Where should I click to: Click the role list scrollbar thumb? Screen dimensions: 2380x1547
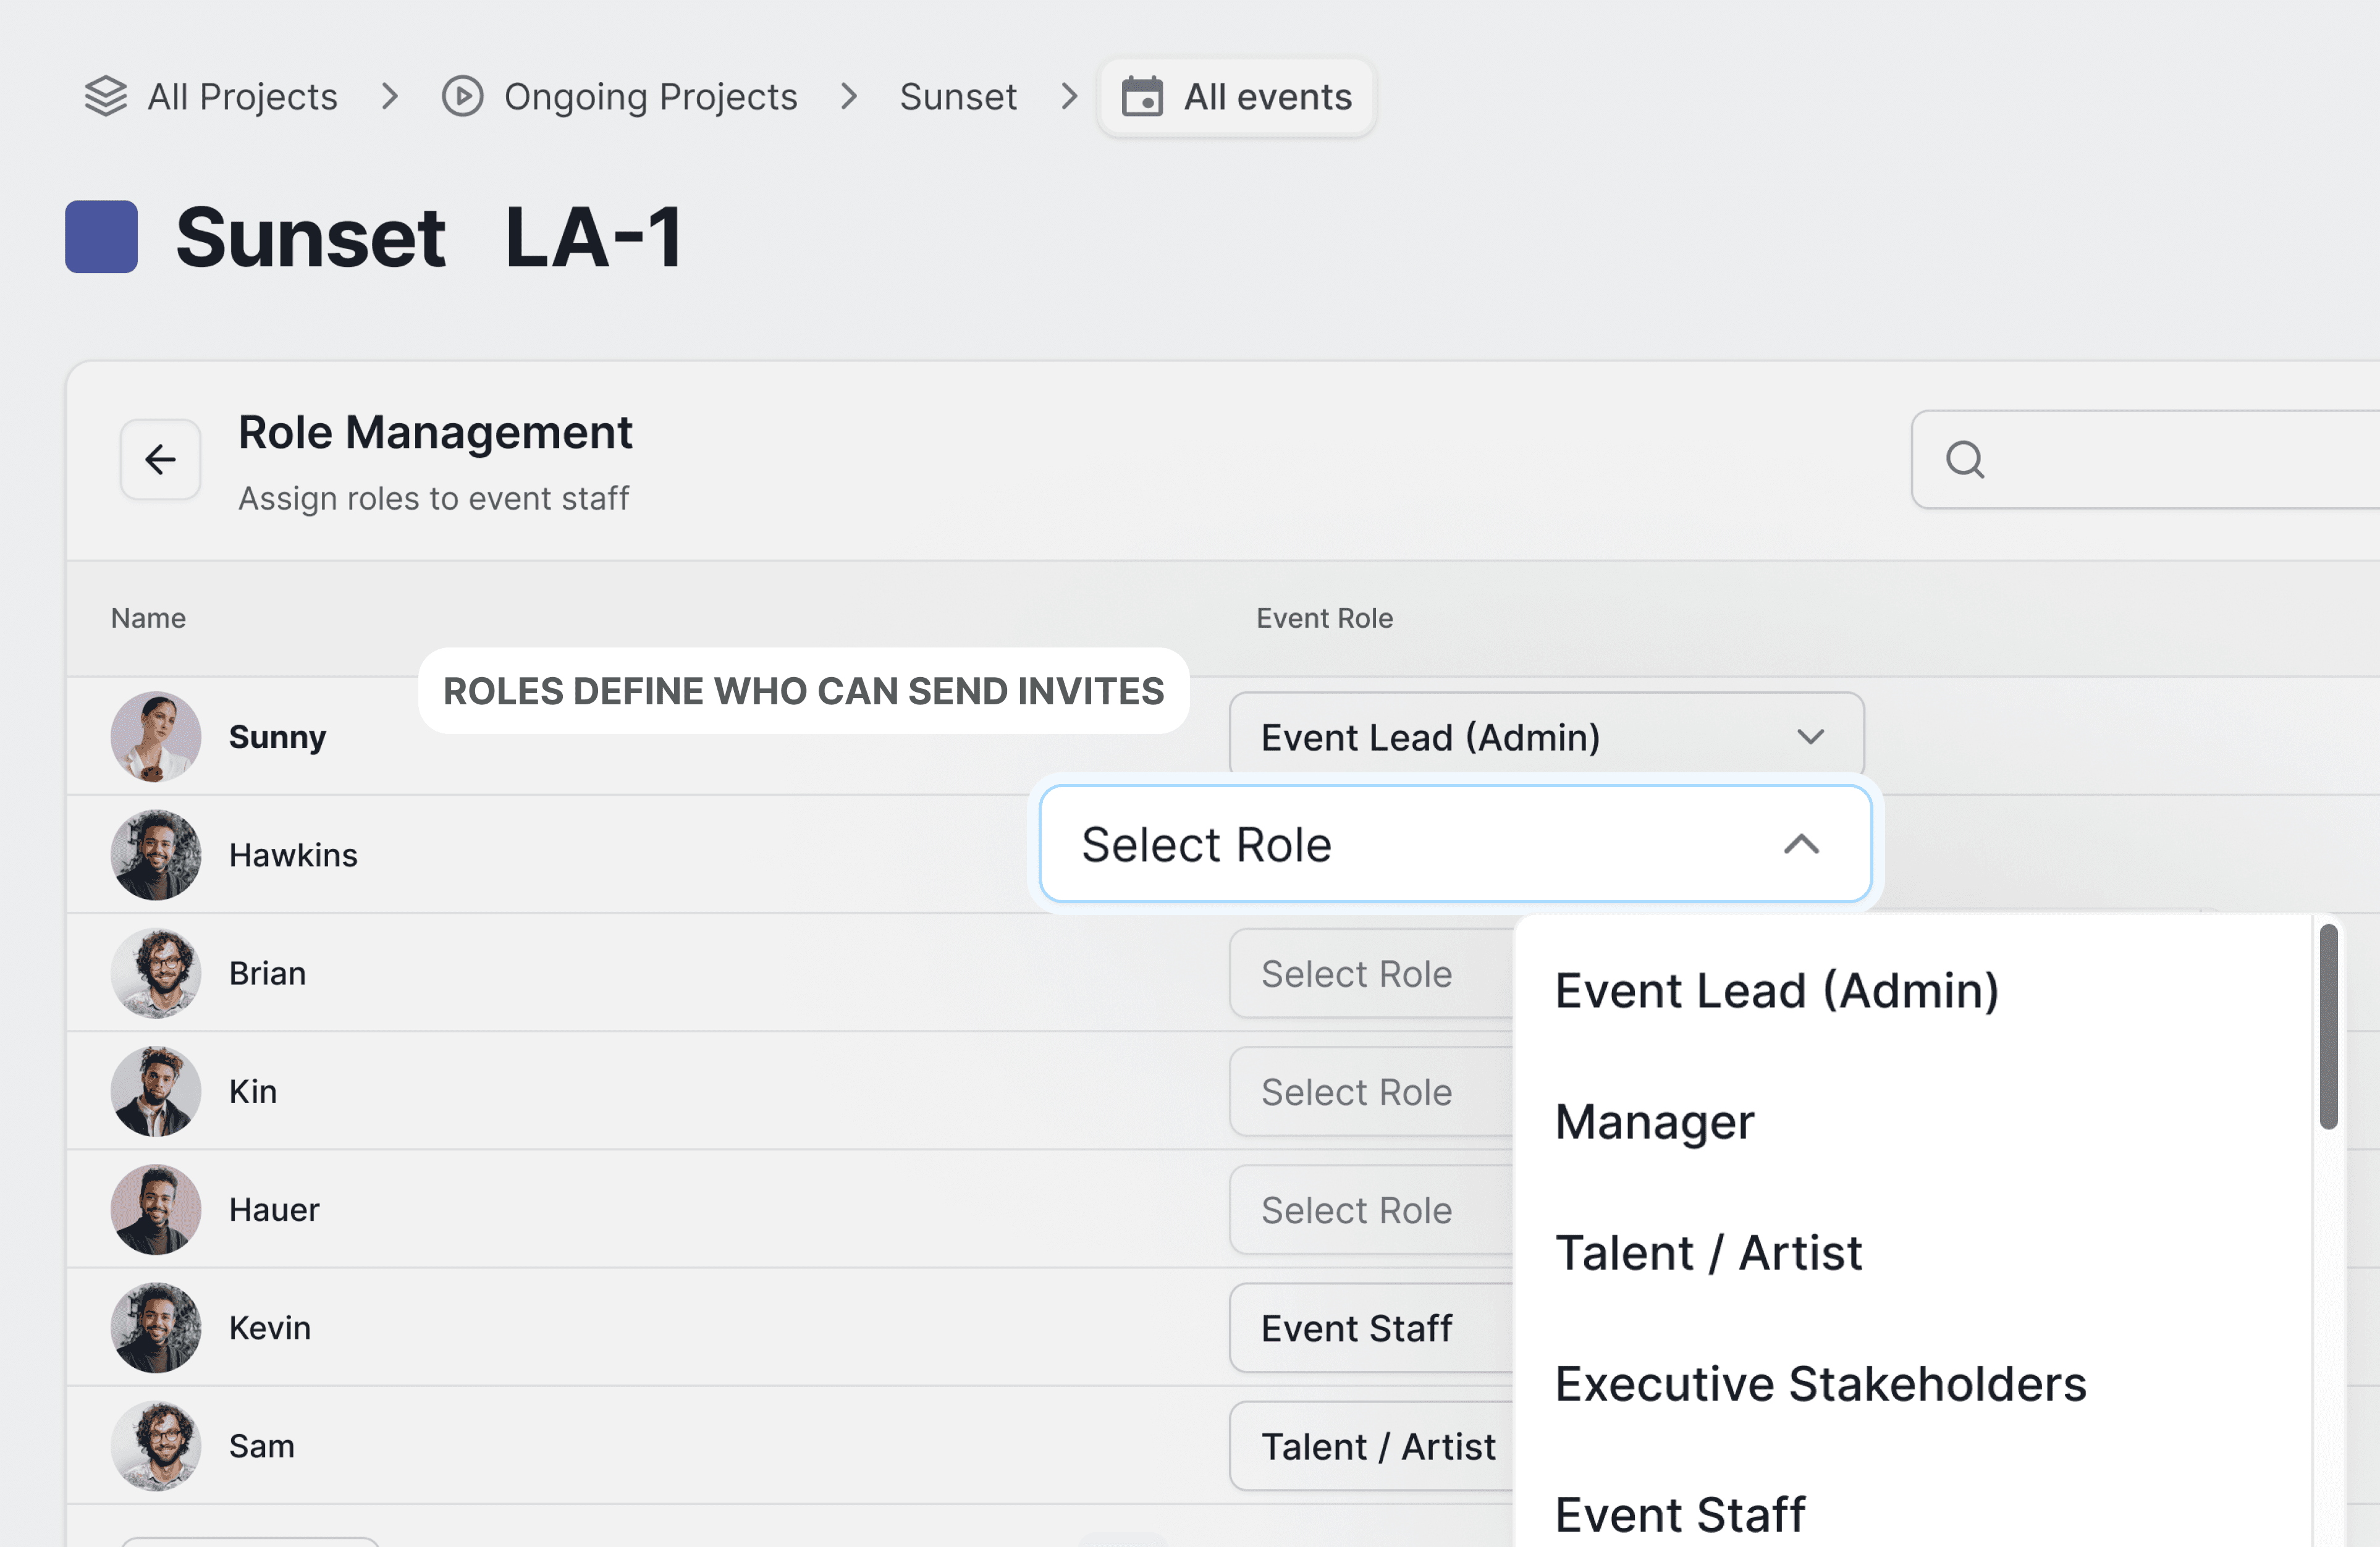click(2328, 1027)
